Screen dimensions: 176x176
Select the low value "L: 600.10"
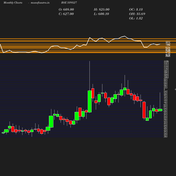point(101,14)
